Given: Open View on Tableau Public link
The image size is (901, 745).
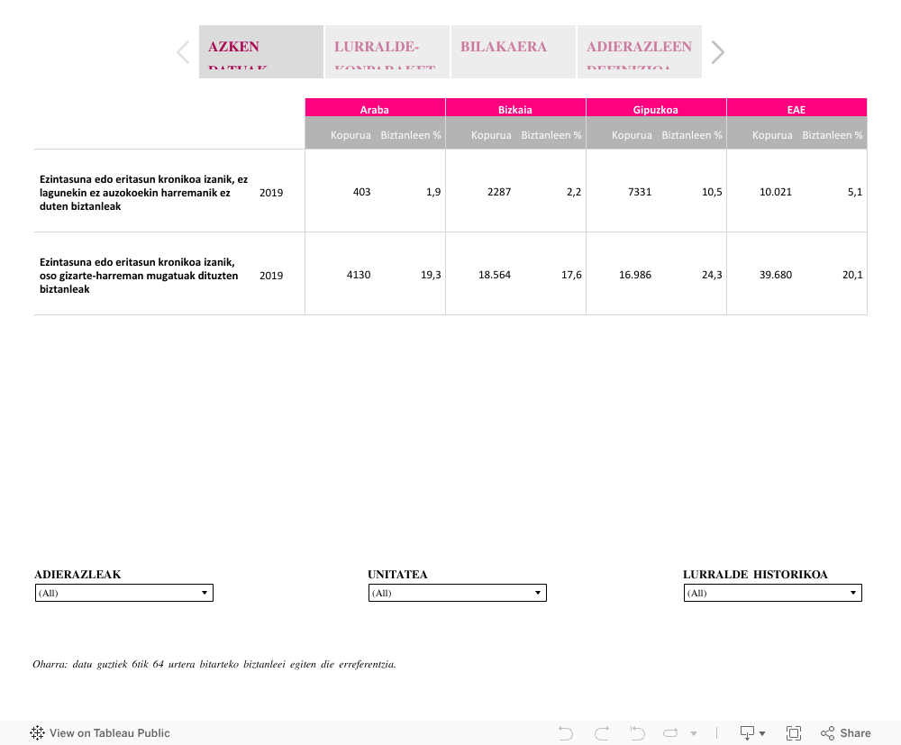Looking at the screenshot, I should click(x=100, y=732).
